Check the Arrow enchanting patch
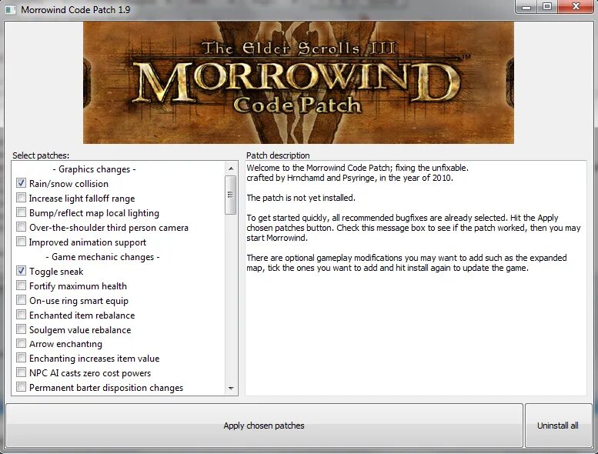Viewport: 598px width, 454px height. tap(21, 343)
